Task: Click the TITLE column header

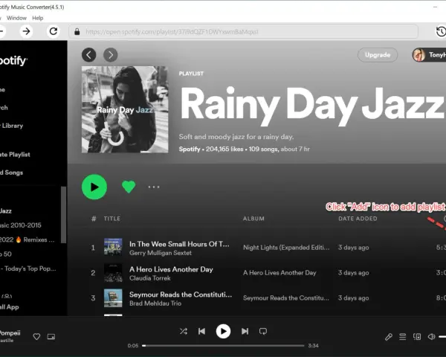Action: click(112, 219)
